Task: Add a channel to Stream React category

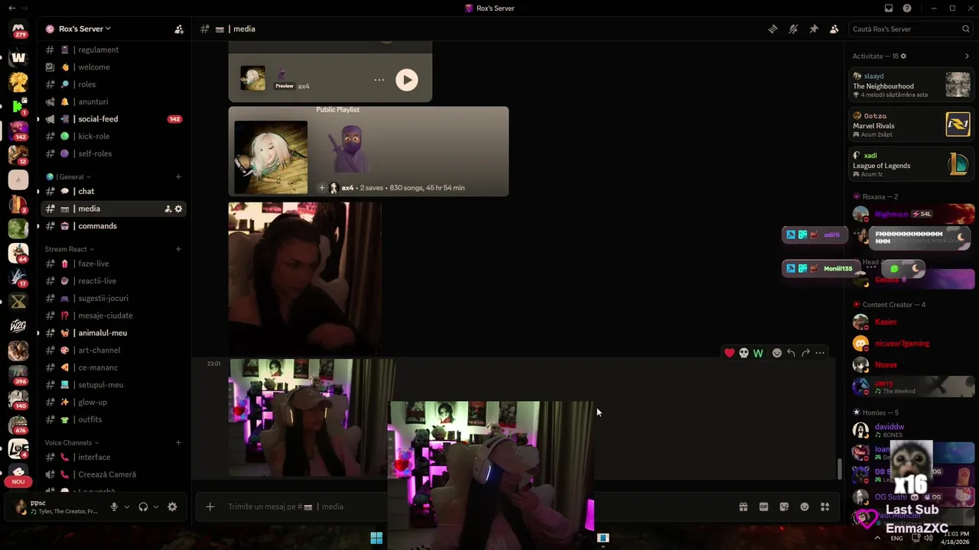Action: click(178, 249)
